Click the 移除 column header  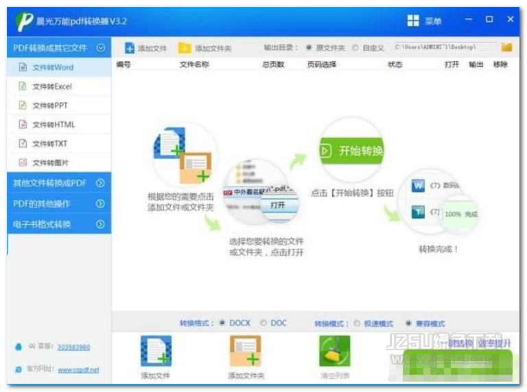[500, 64]
